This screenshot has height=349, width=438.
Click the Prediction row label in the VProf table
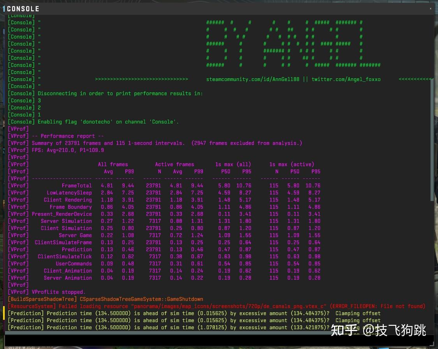click(x=77, y=250)
